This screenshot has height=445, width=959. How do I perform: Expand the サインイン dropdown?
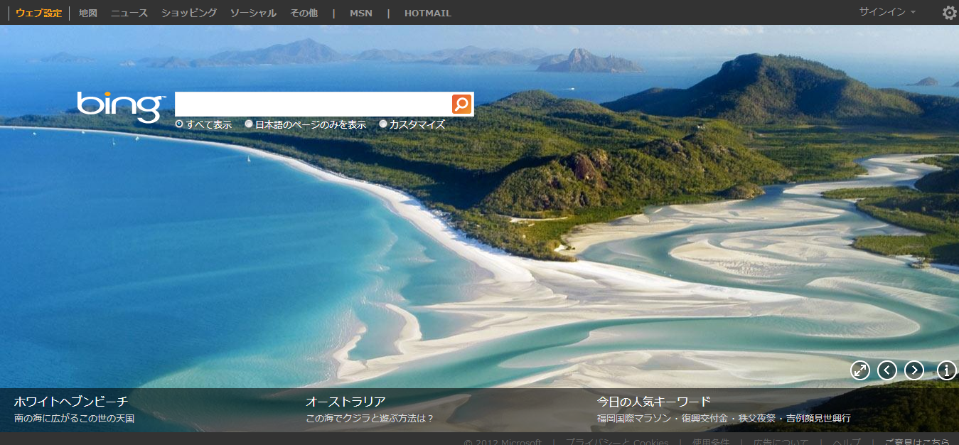(887, 12)
